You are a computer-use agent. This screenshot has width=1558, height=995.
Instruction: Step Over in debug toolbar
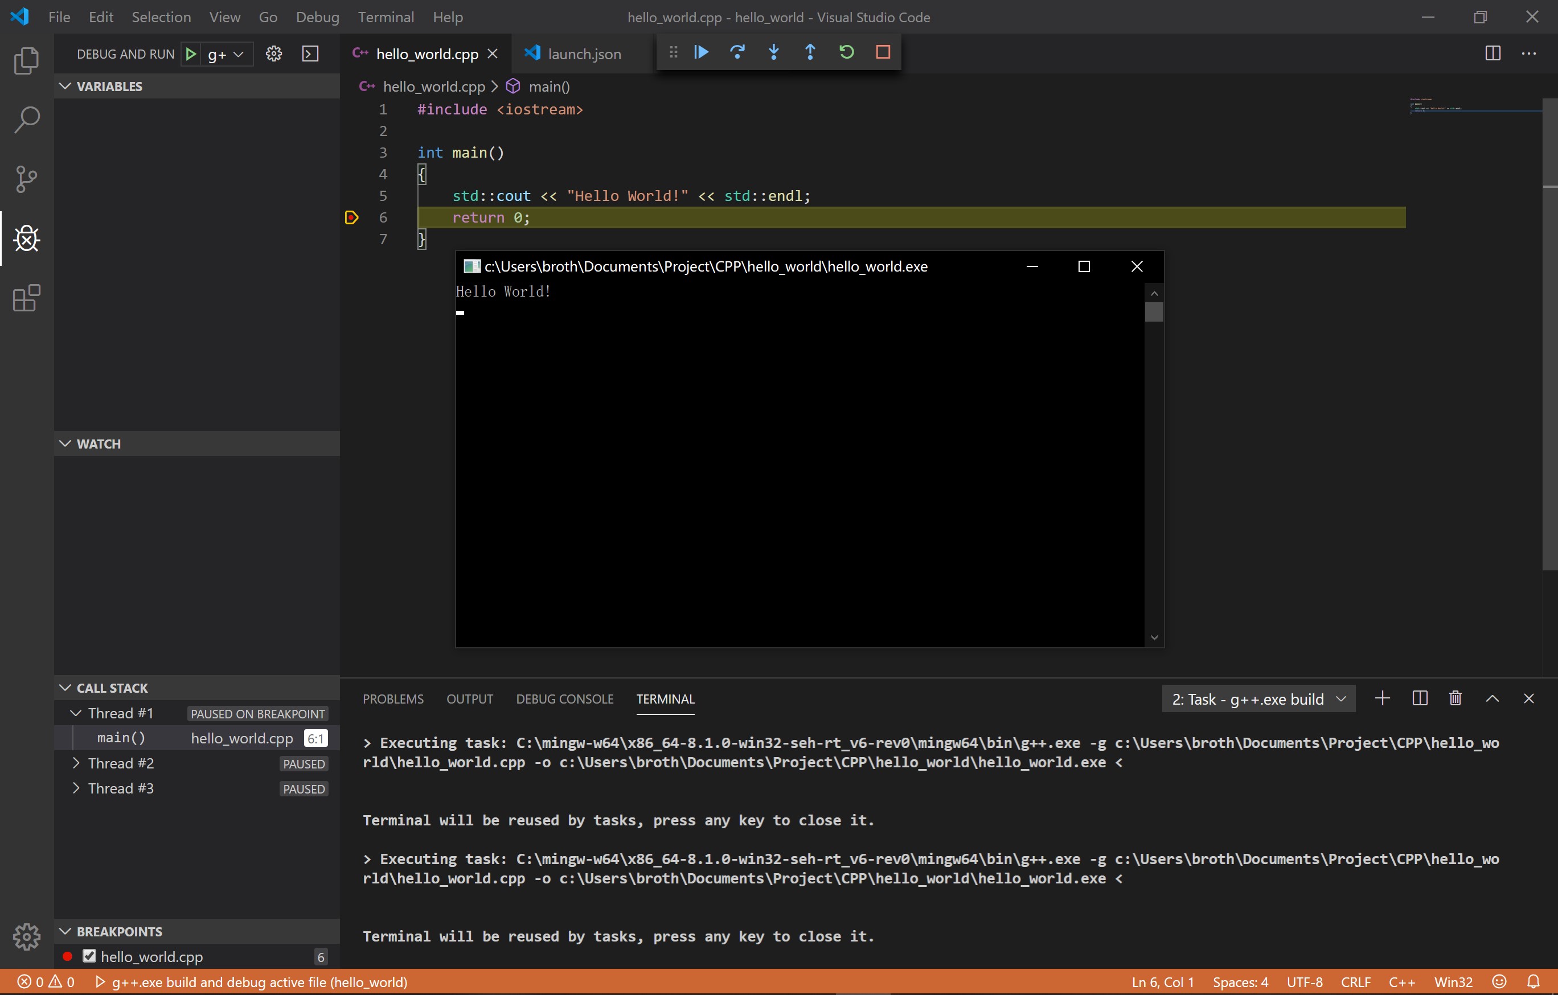(x=737, y=52)
